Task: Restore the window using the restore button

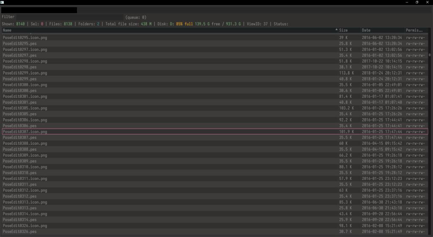Action: click(x=417, y=2)
